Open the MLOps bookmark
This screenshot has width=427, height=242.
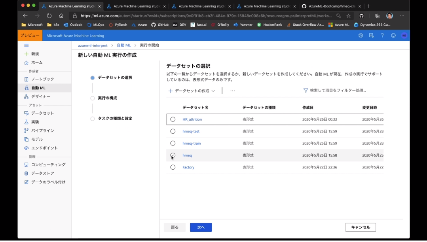click(96, 25)
